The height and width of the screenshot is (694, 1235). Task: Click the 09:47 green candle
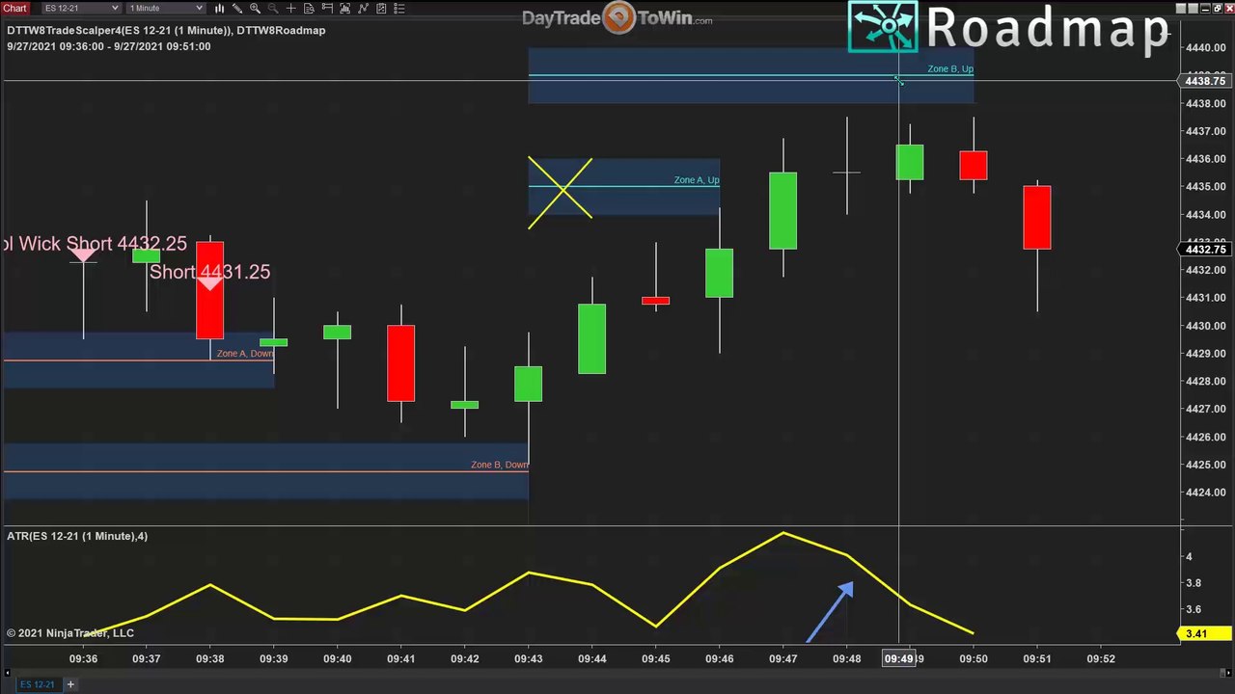pos(782,210)
